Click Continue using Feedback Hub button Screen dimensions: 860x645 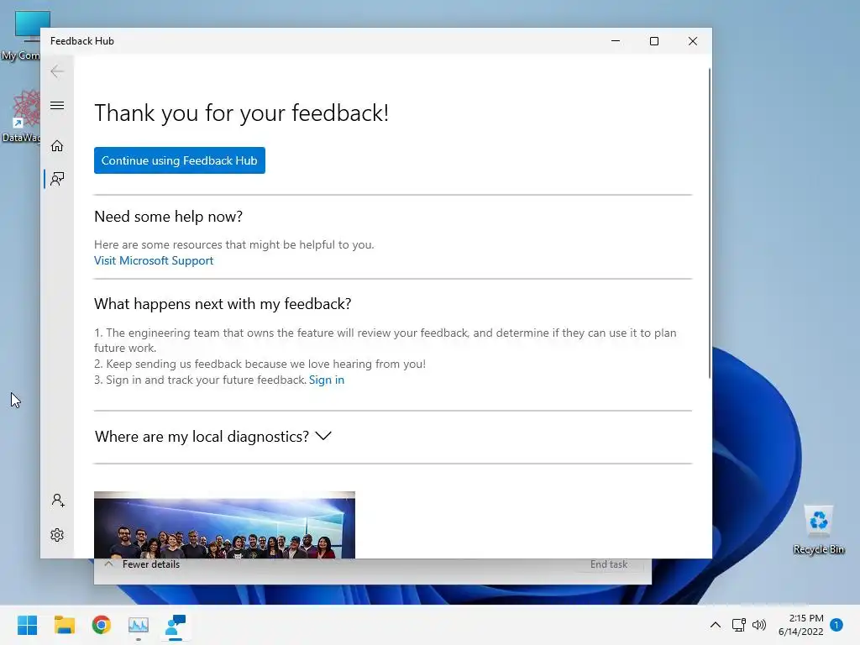pos(180,160)
